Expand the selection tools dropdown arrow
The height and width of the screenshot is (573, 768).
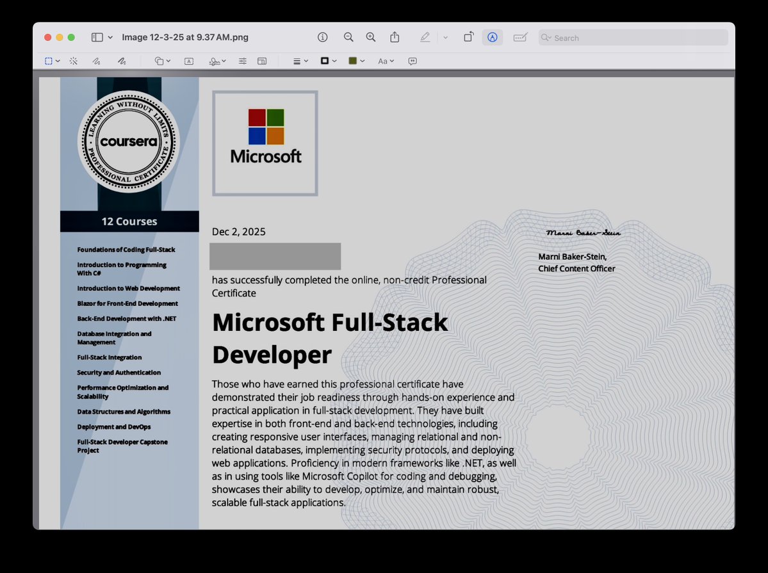(58, 61)
